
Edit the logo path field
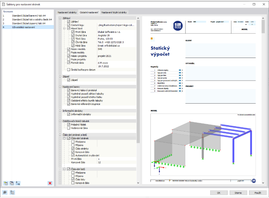click(x=117, y=25)
